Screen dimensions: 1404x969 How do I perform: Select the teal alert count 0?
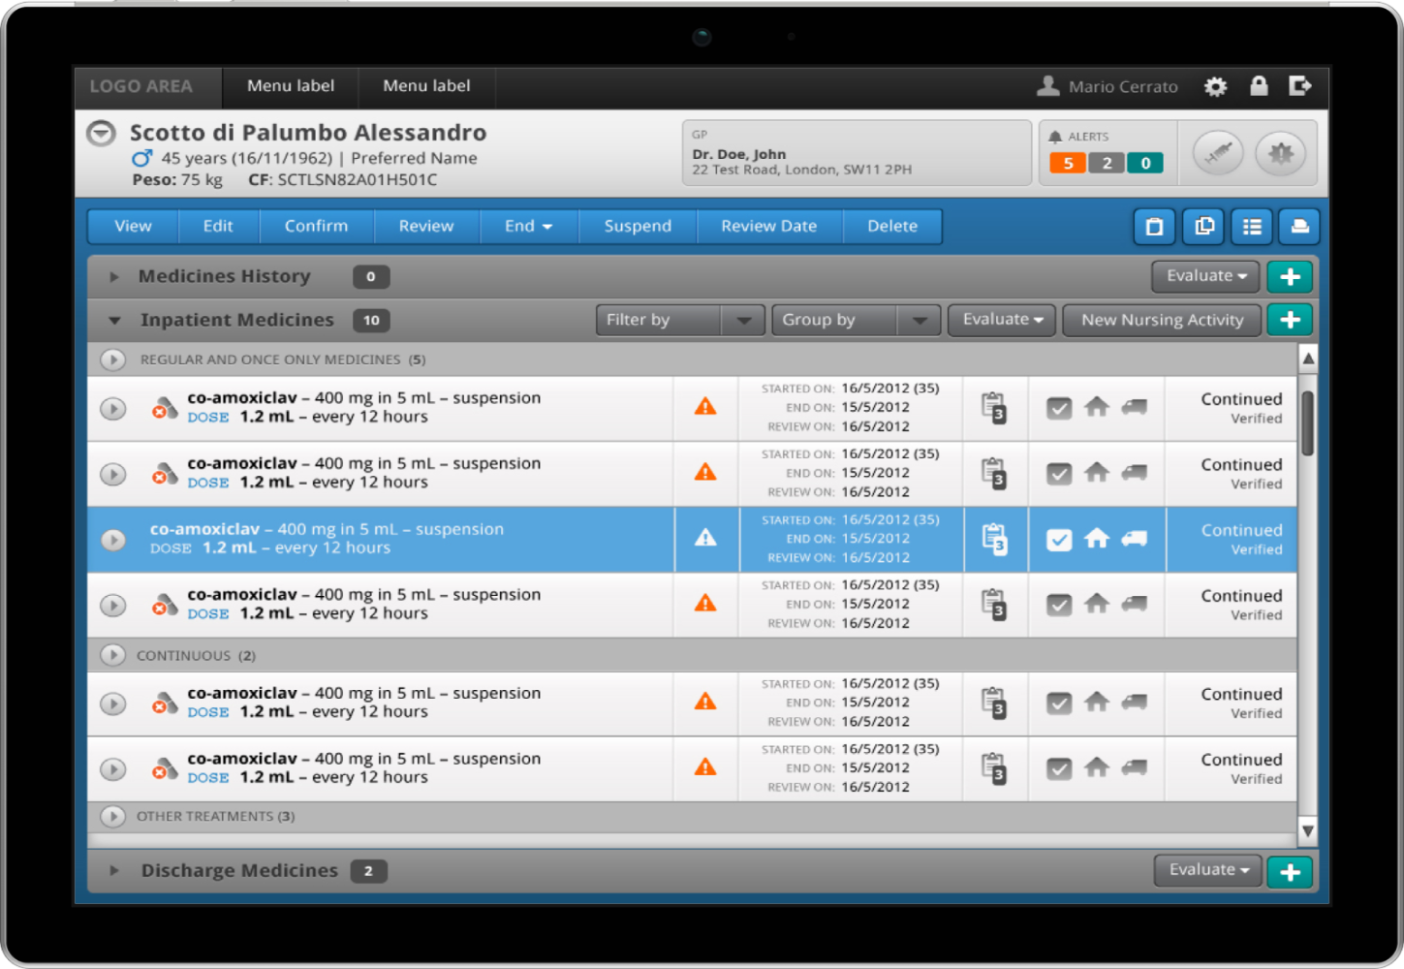[x=1145, y=163]
